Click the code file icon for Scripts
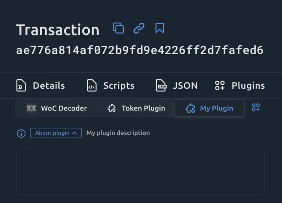282x203 pixels. (x=91, y=85)
